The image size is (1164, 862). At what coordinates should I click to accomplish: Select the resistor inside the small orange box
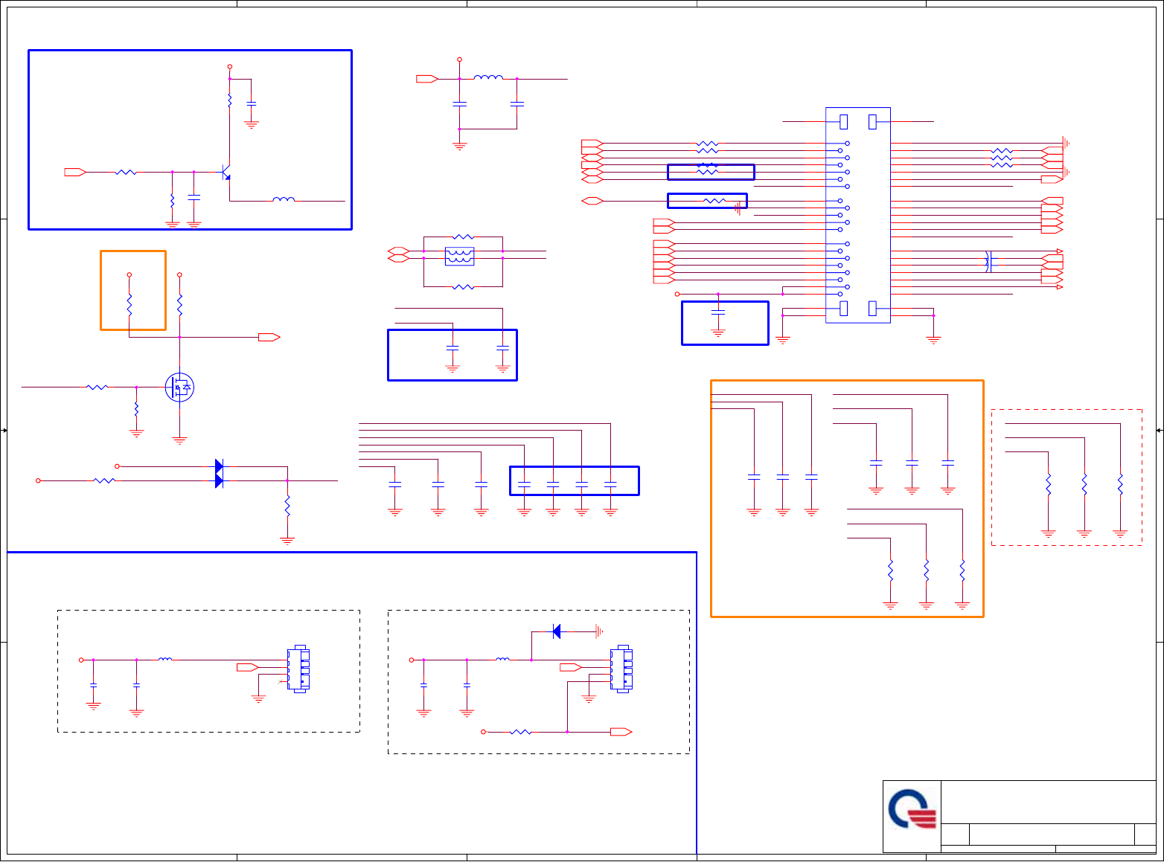[129, 305]
